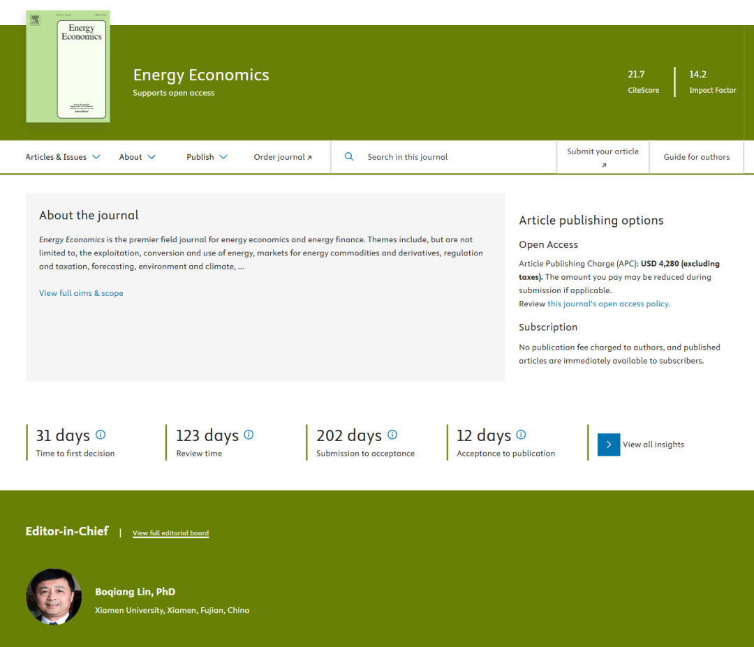Click the 21.7 CiteScore value
This screenshot has width=754, height=647.
pos(636,75)
